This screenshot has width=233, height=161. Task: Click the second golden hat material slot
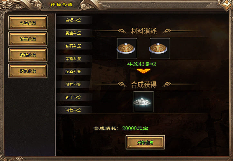[160, 49]
